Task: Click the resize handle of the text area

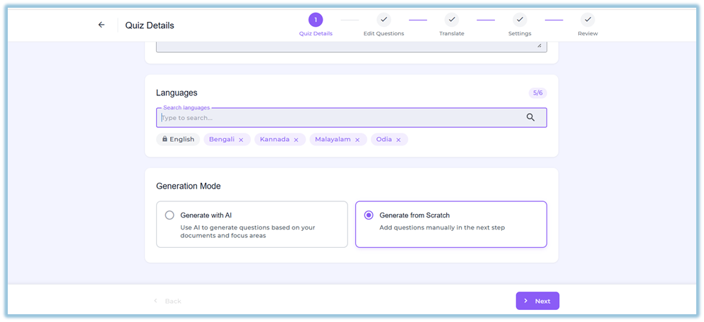Action: coord(539,45)
